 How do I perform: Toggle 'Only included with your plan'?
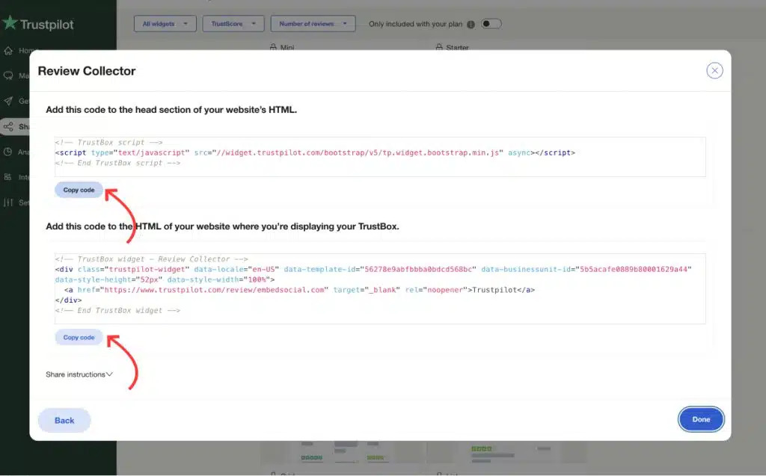pyautogui.click(x=491, y=24)
